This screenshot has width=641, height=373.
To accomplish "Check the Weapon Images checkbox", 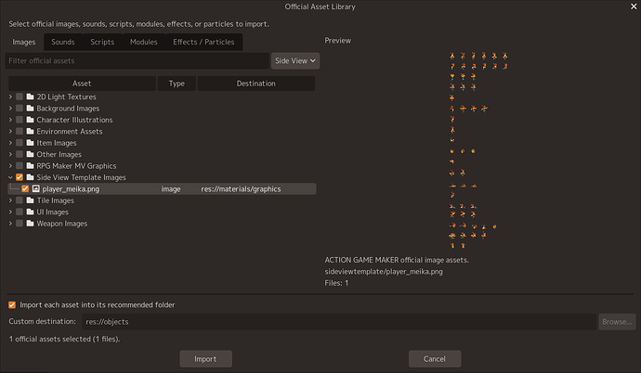I will click(x=20, y=224).
